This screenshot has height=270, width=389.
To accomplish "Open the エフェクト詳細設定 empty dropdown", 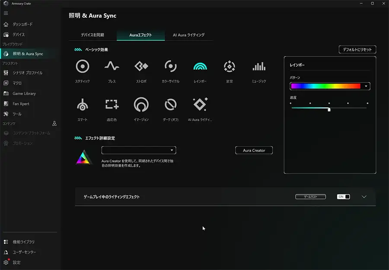I will click(139, 150).
